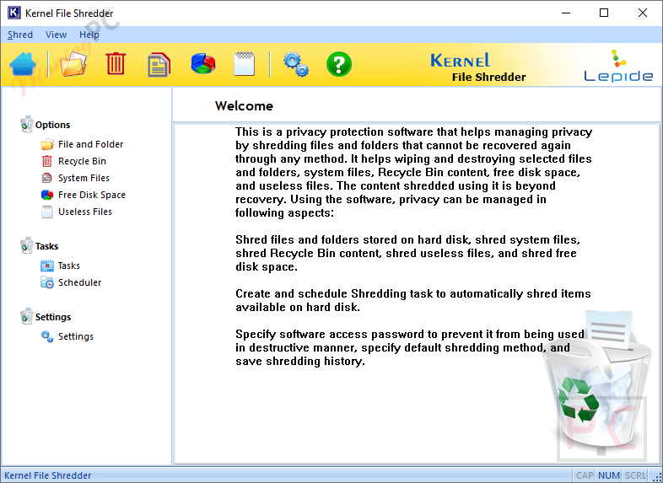The width and height of the screenshot is (663, 483).
Task: Click the Tasks section trash icon
Action: pyautogui.click(x=26, y=245)
